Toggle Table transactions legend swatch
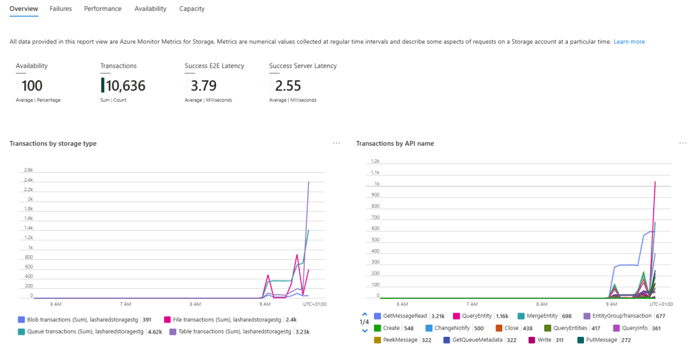The height and width of the screenshot is (353, 690). (174, 331)
